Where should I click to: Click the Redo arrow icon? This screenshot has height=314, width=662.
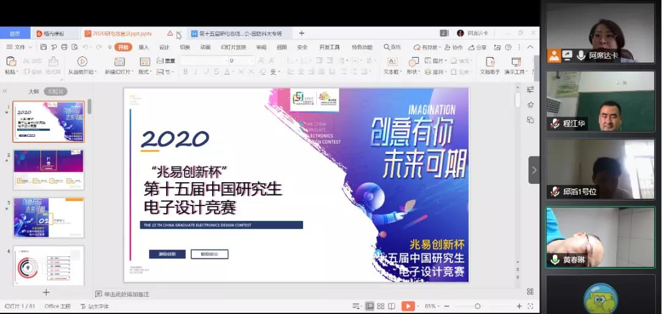[x=98, y=47]
